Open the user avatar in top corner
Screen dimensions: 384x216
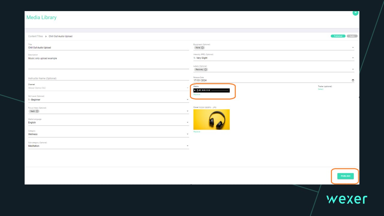(x=355, y=13)
